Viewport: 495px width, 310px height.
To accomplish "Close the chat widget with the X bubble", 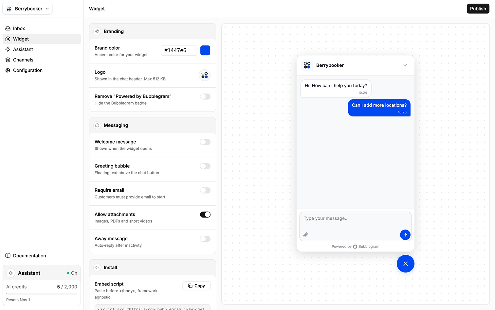I will tap(405, 264).
